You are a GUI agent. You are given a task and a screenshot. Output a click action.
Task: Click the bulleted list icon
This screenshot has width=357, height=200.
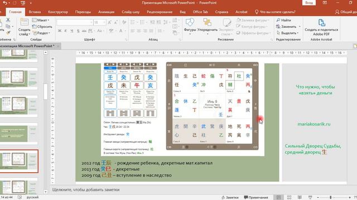[133, 22]
